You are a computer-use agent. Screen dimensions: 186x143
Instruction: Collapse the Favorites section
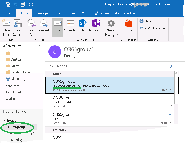[4, 46]
